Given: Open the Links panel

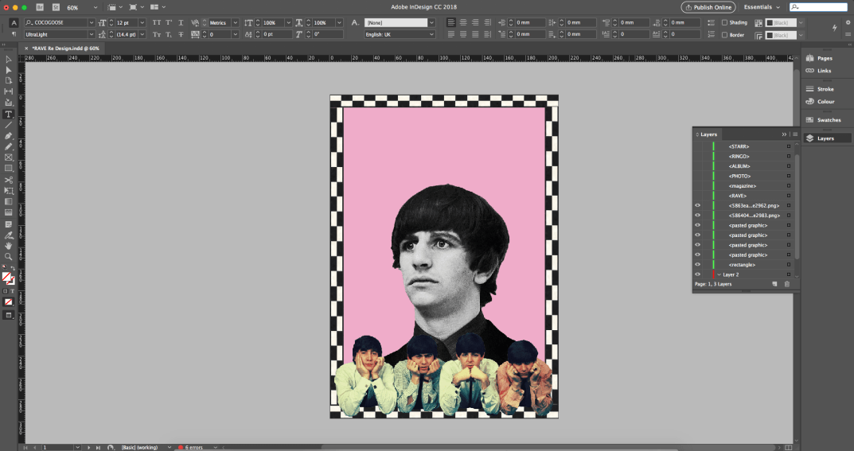Looking at the screenshot, I should [x=819, y=71].
